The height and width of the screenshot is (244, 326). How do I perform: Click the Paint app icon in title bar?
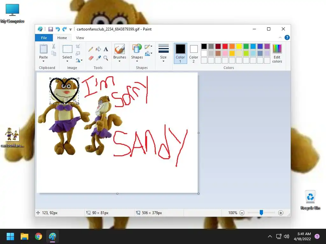(x=40, y=29)
